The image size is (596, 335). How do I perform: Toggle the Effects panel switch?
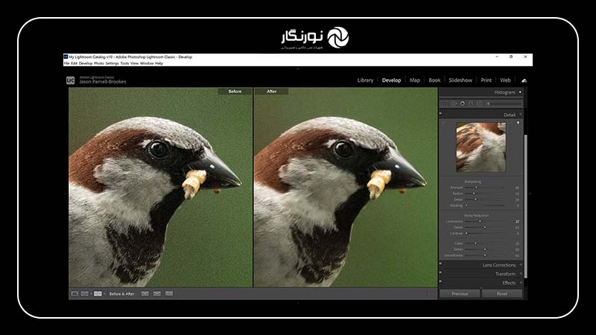(x=440, y=281)
